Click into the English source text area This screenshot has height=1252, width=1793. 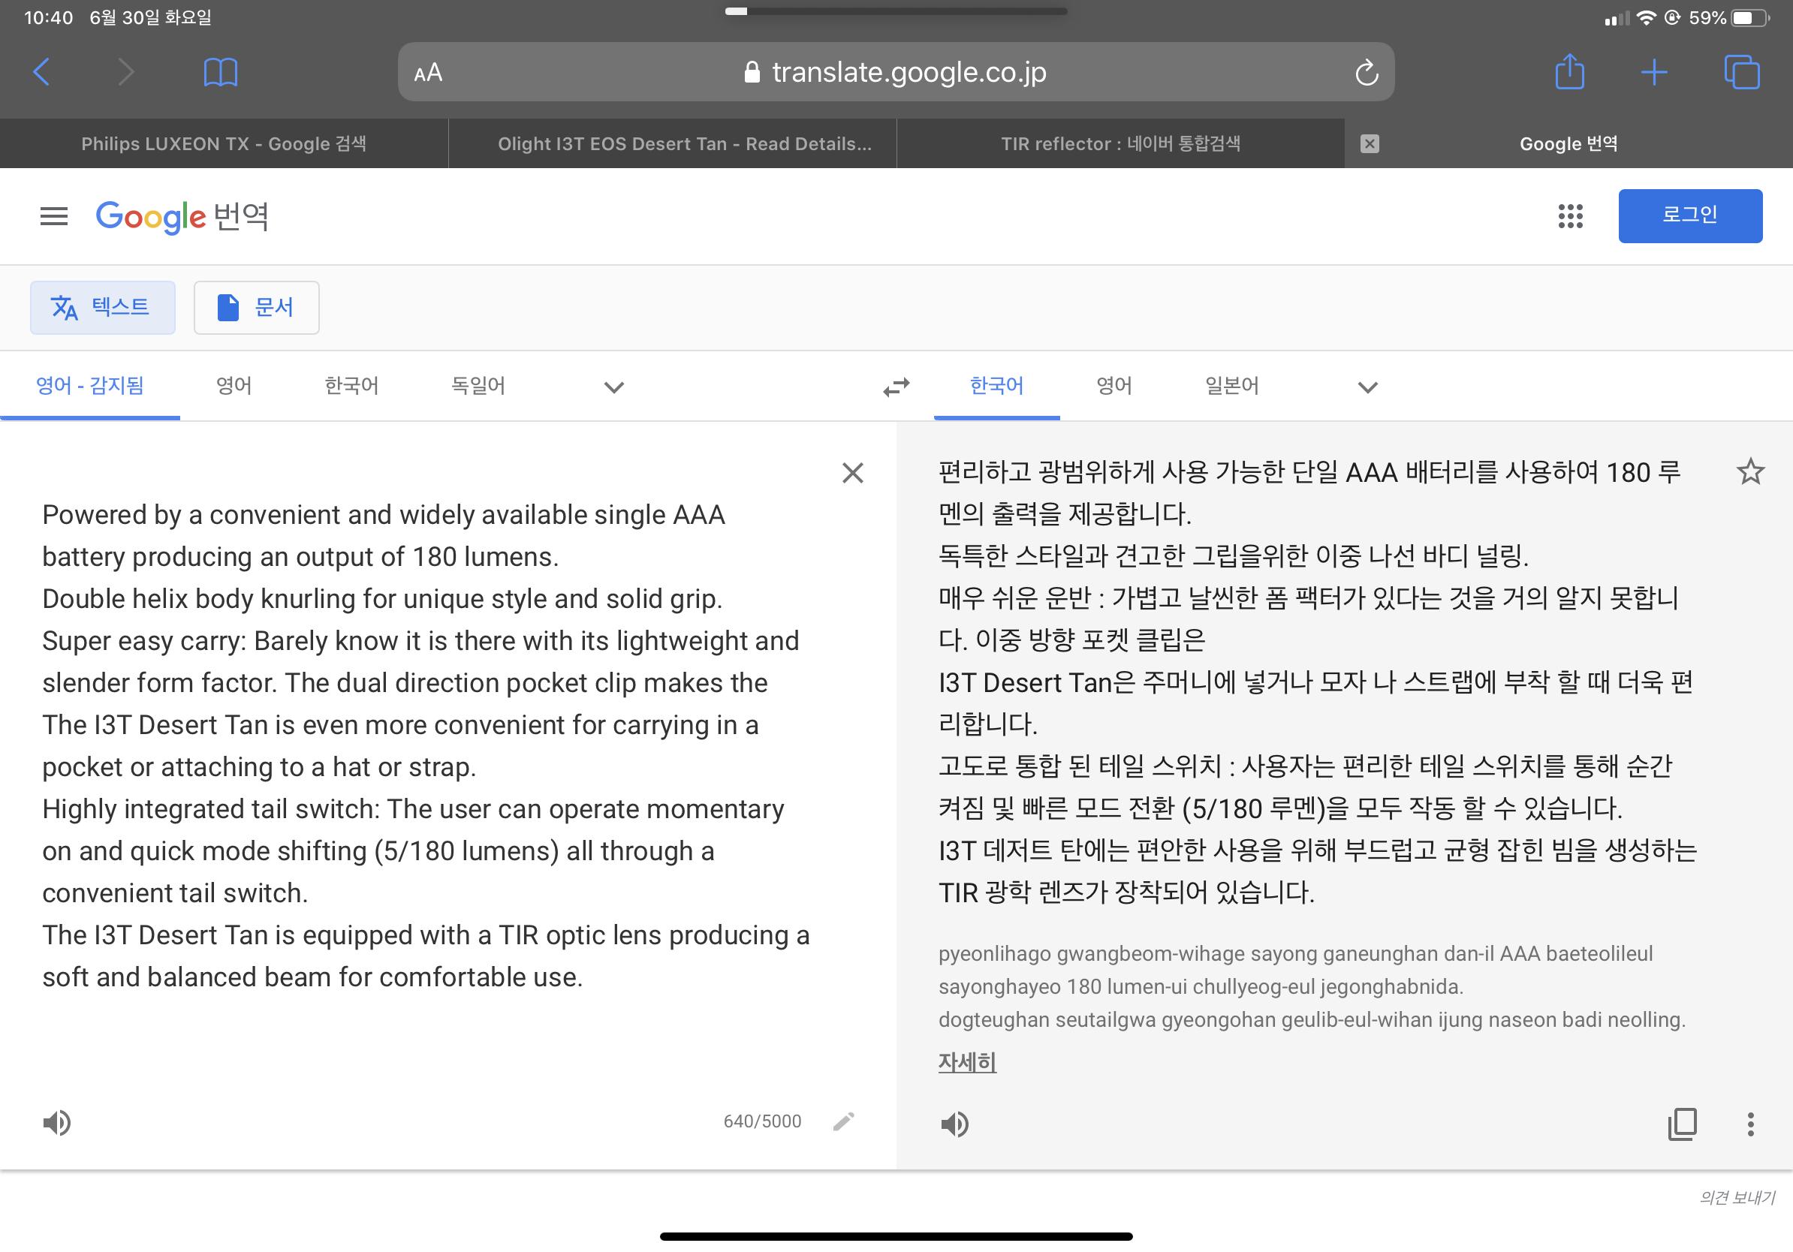click(426, 745)
